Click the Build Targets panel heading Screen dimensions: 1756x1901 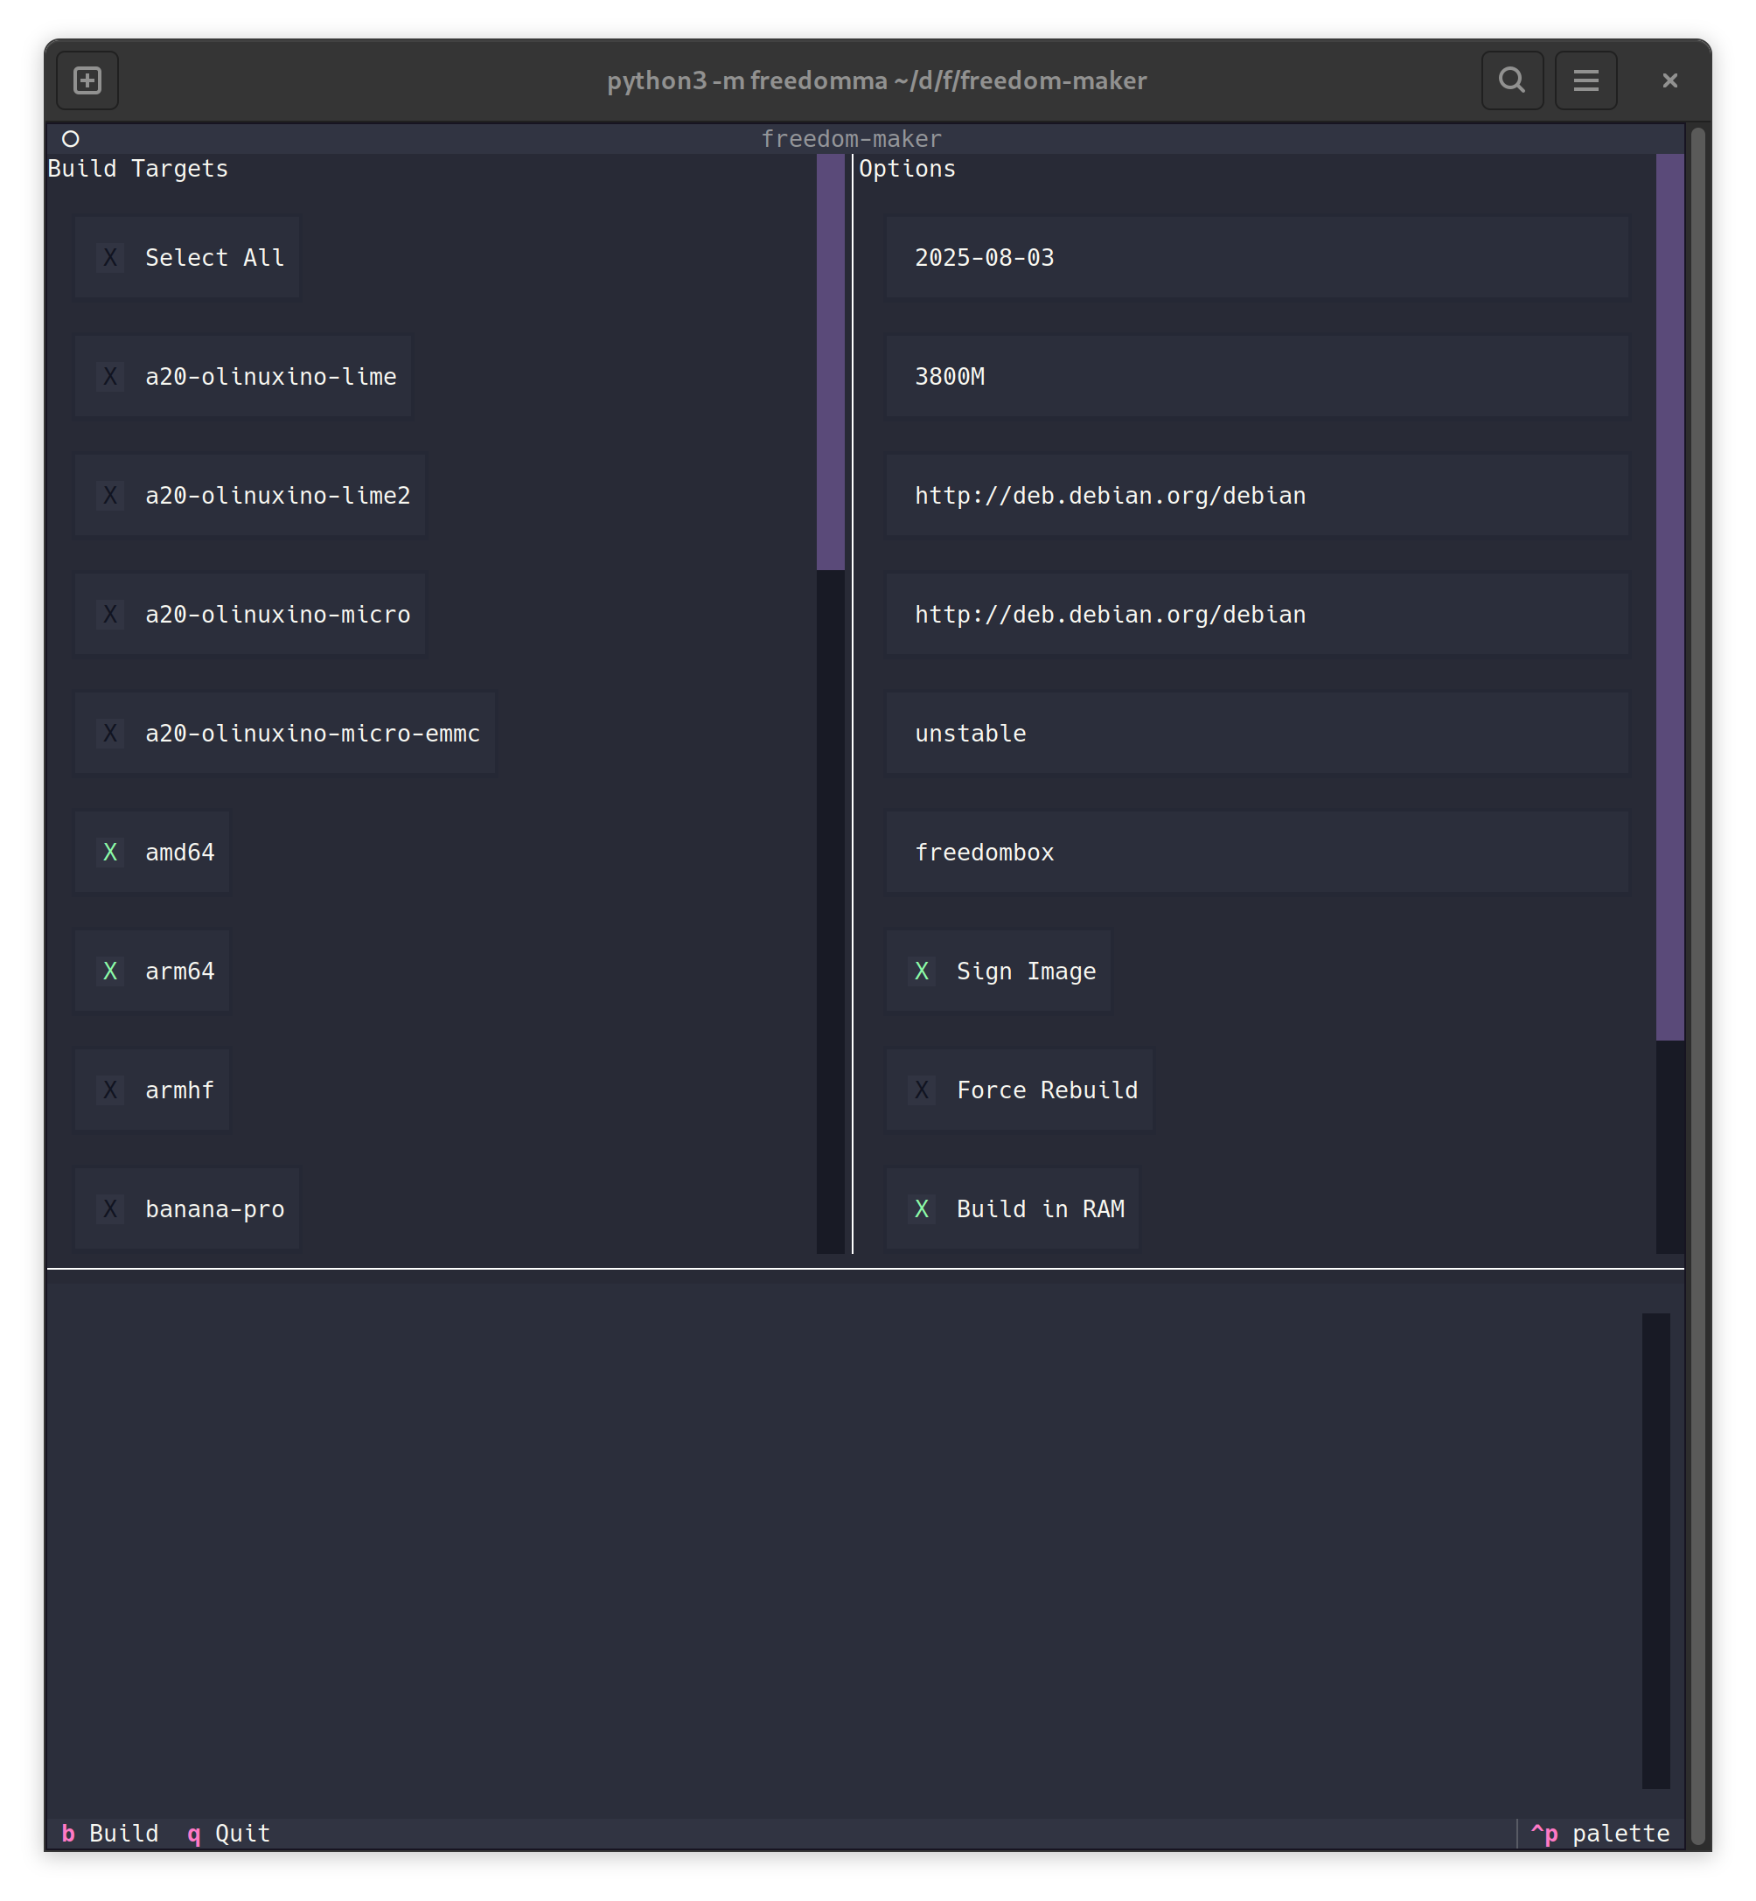pyautogui.click(x=138, y=169)
